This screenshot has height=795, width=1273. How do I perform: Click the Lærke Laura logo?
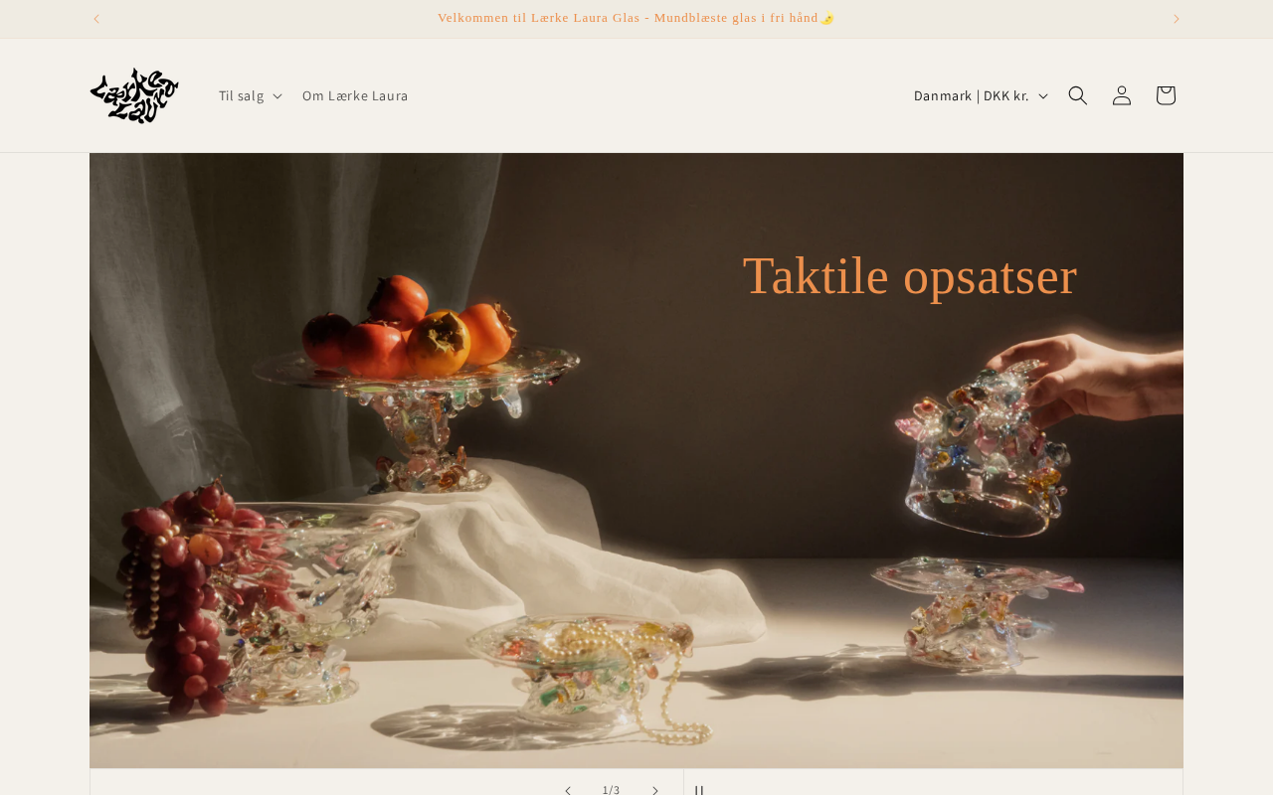tap(134, 95)
